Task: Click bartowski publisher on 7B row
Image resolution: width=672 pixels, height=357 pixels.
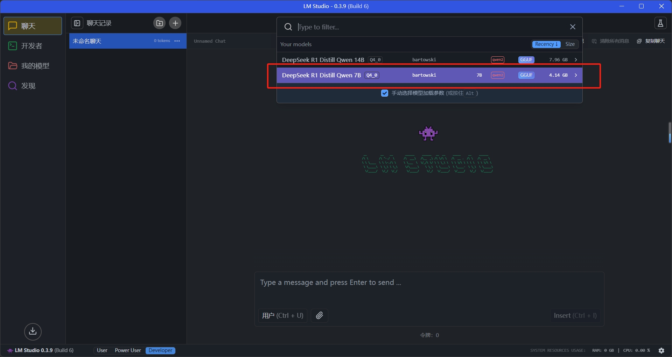Action: coord(424,75)
